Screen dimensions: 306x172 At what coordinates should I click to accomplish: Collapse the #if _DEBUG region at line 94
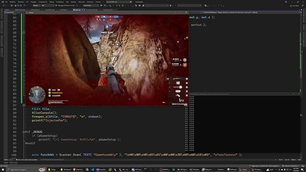[x=24, y=132]
